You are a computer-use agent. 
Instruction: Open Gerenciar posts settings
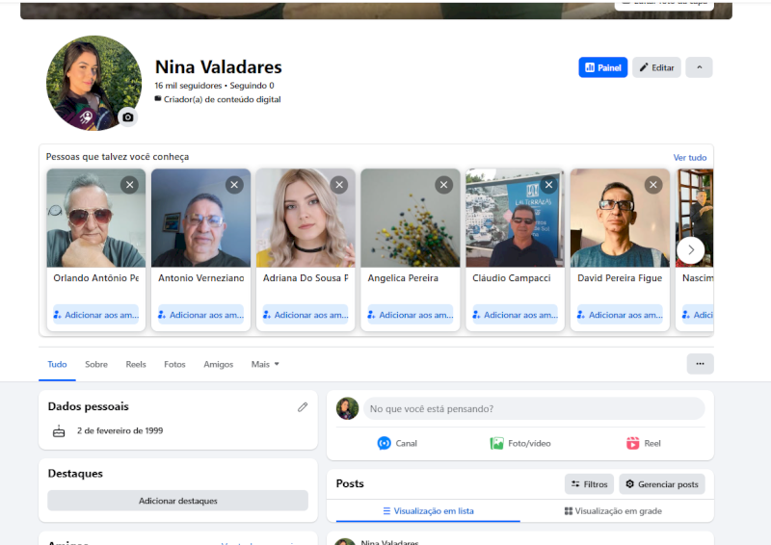tap(662, 484)
